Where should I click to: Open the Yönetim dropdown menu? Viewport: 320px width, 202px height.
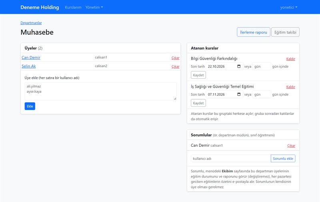click(94, 7)
